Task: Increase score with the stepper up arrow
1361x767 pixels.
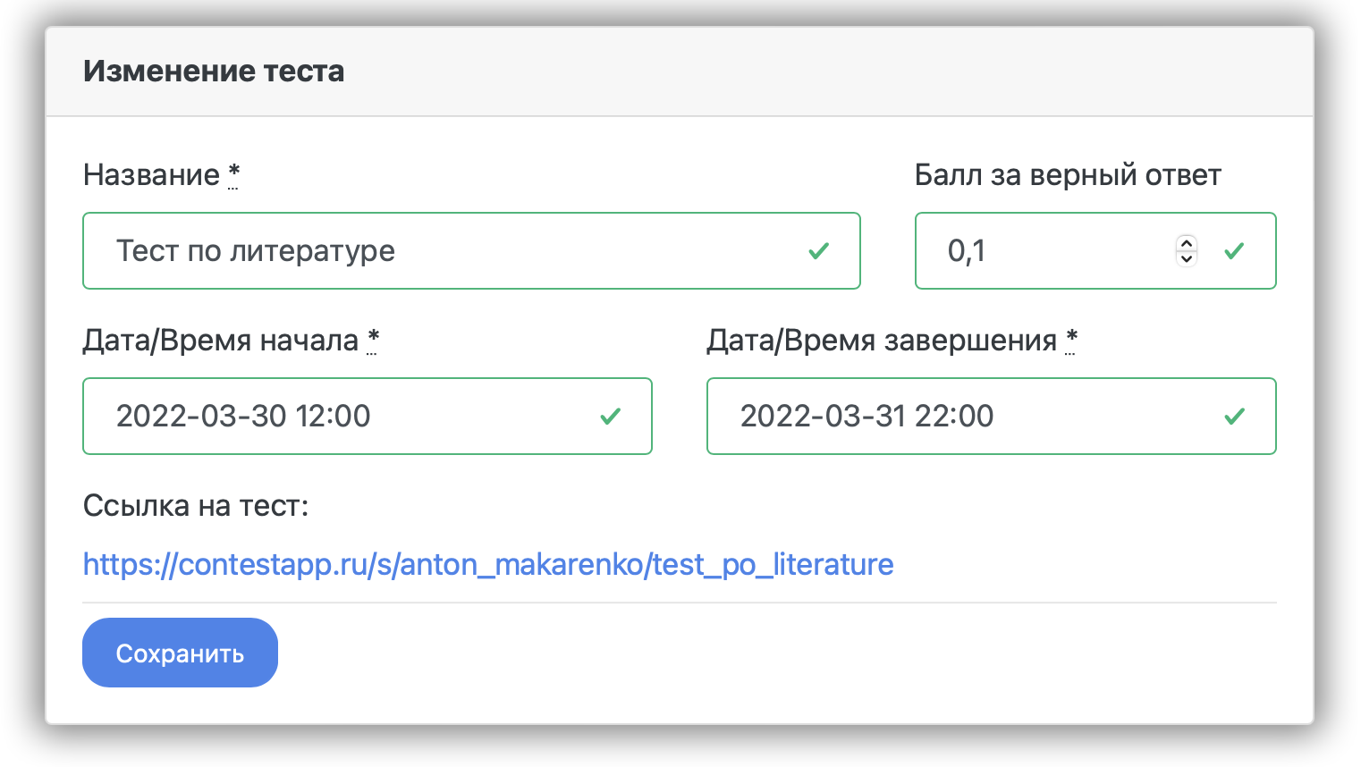Action: coord(1187,243)
